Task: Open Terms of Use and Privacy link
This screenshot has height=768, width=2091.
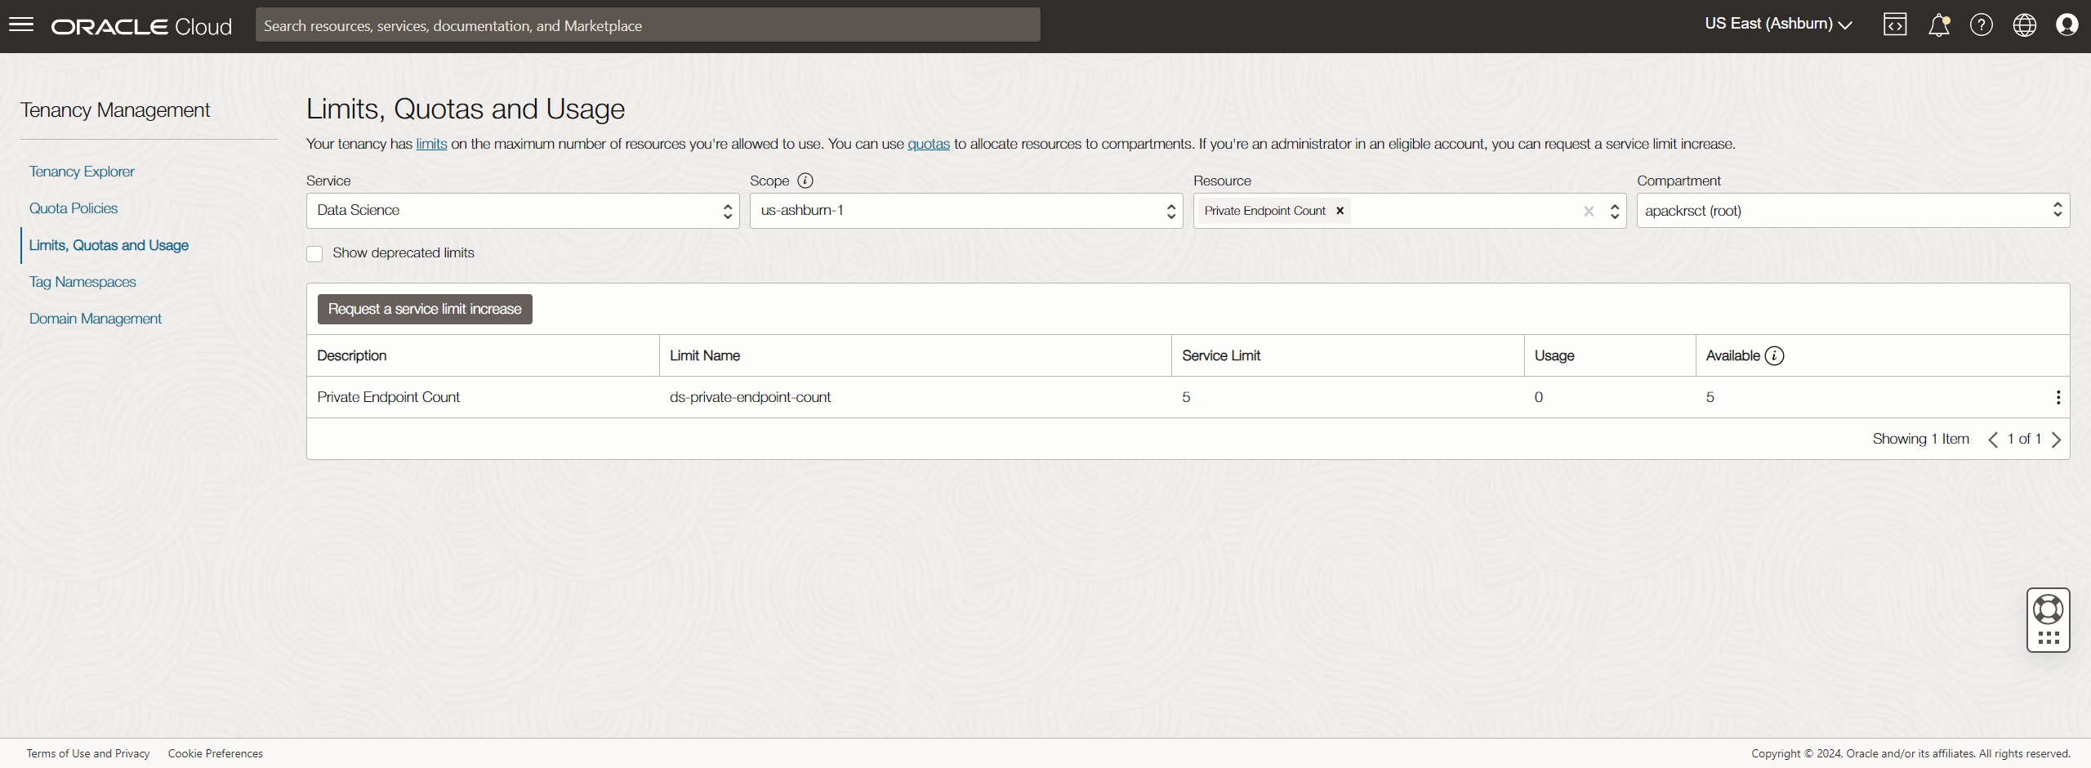Action: [88, 753]
